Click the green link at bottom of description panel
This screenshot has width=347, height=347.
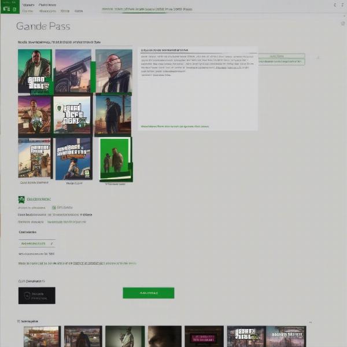point(175,127)
